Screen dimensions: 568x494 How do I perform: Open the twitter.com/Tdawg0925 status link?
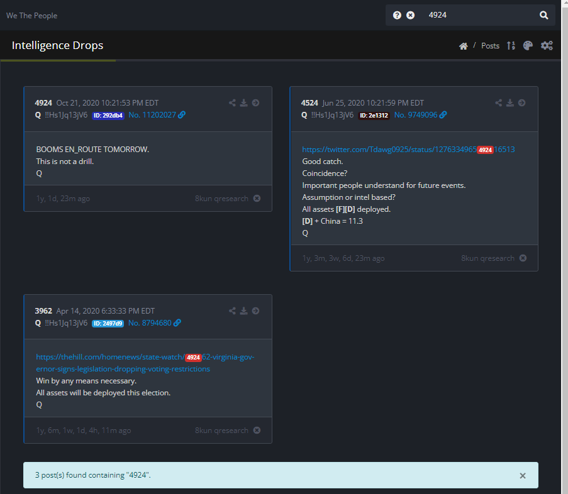(408, 150)
